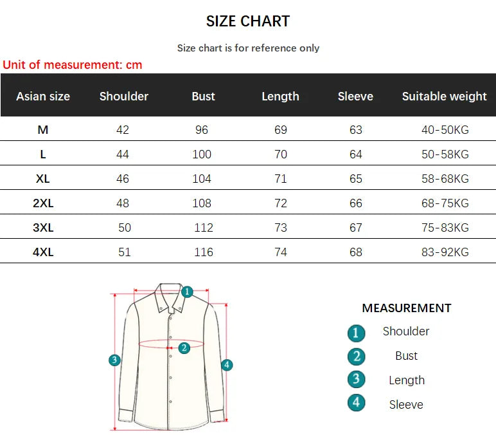
Task: Select the 4XL size row label
Action: 43,252
